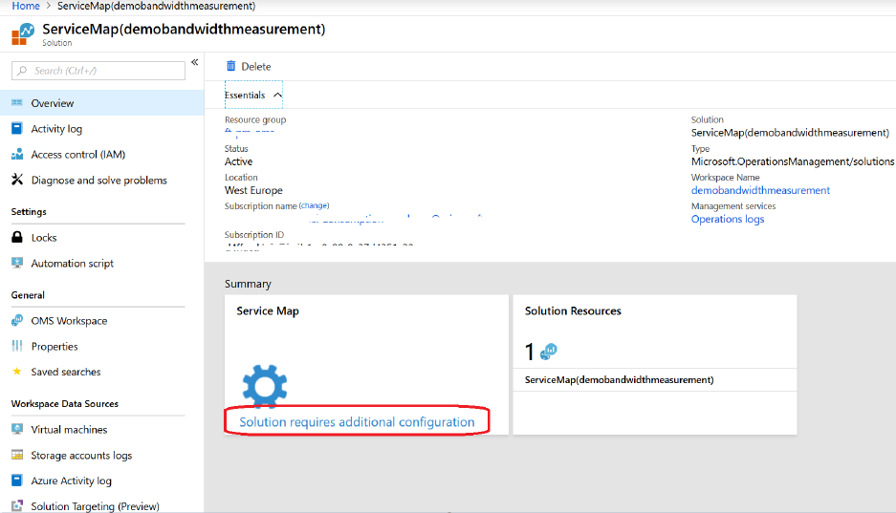
Task: Click the OMS Workspace icon
Action: (17, 321)
